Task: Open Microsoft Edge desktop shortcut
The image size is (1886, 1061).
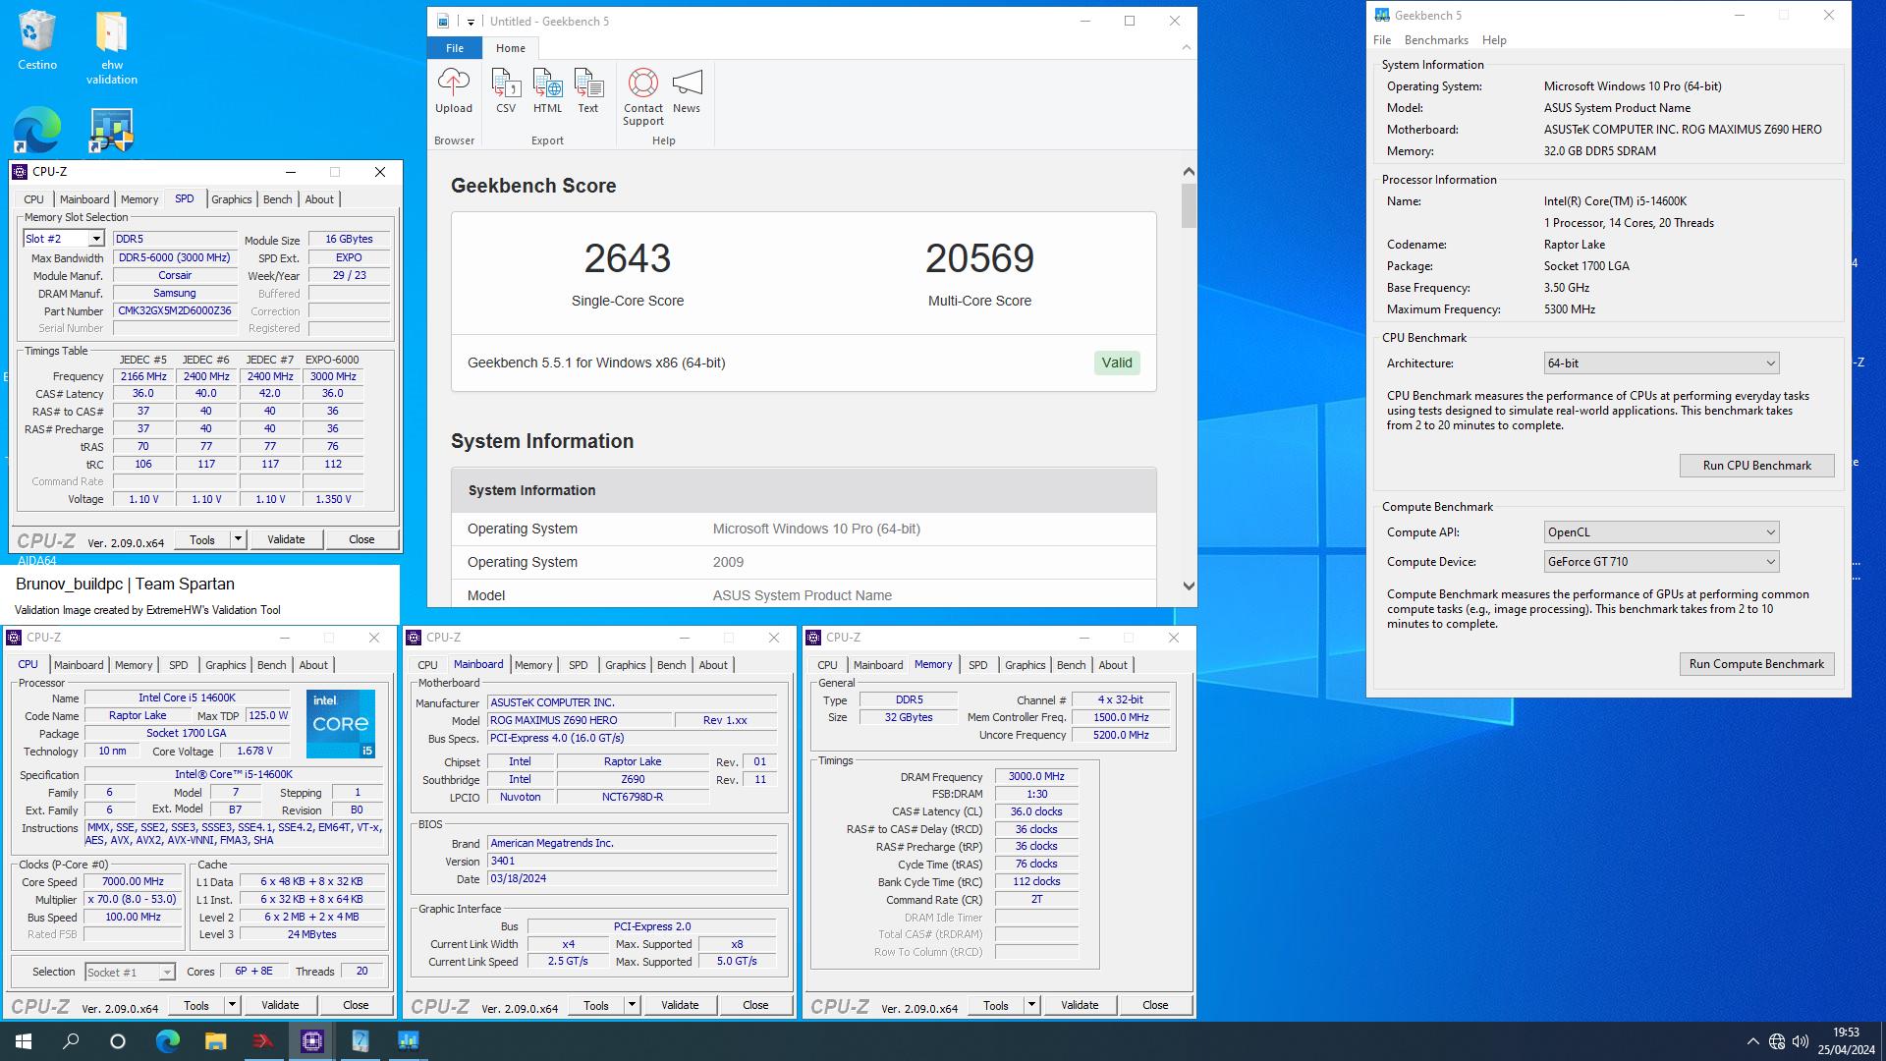Action: point(37,130)
